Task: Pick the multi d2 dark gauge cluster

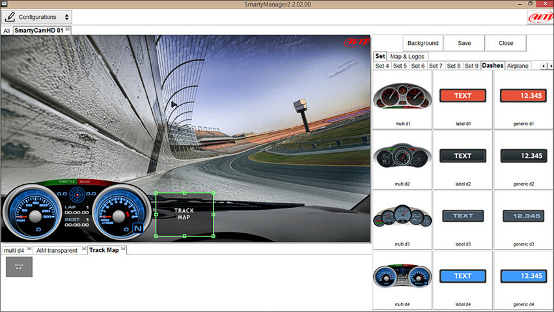Action: 402,157
